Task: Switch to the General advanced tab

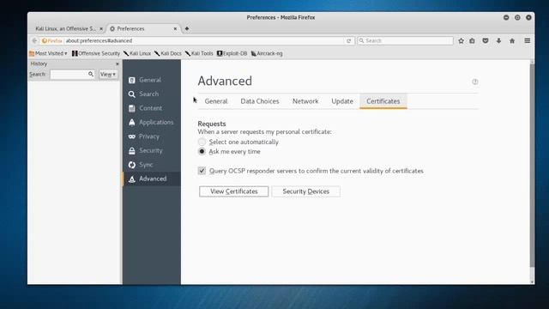Action: (216, 101)
